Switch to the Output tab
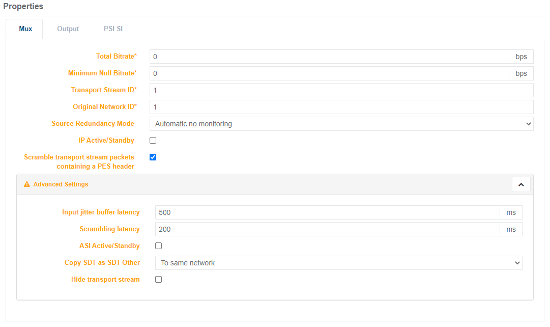Screen dimensions: 550x327 coord(68,29)
